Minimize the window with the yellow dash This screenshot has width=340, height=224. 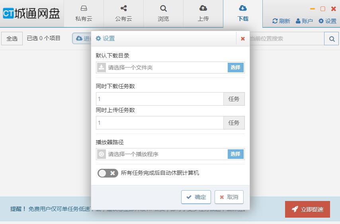(x=312, y=9)
